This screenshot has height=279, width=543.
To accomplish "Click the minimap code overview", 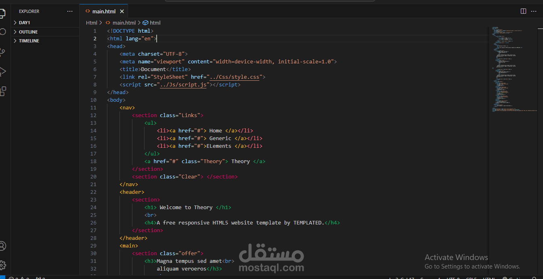I will pyautogui.click(x=513, y=69).
